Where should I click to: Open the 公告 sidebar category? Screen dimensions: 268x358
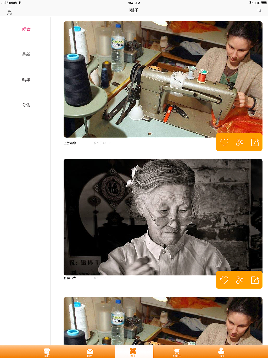pyautogui.click(x=26, y=105)
